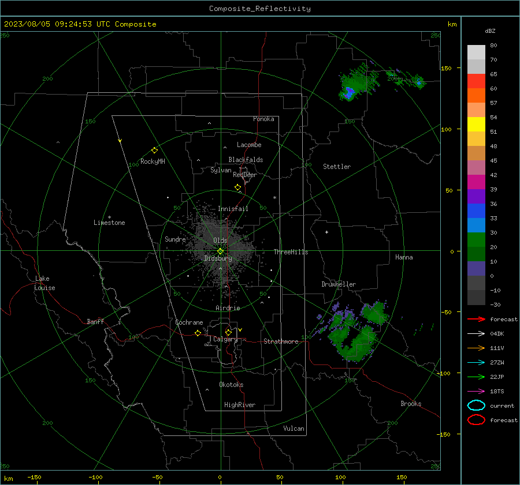
Task: Click the green 22JP arrow legend icon
Action: [476, 377]
